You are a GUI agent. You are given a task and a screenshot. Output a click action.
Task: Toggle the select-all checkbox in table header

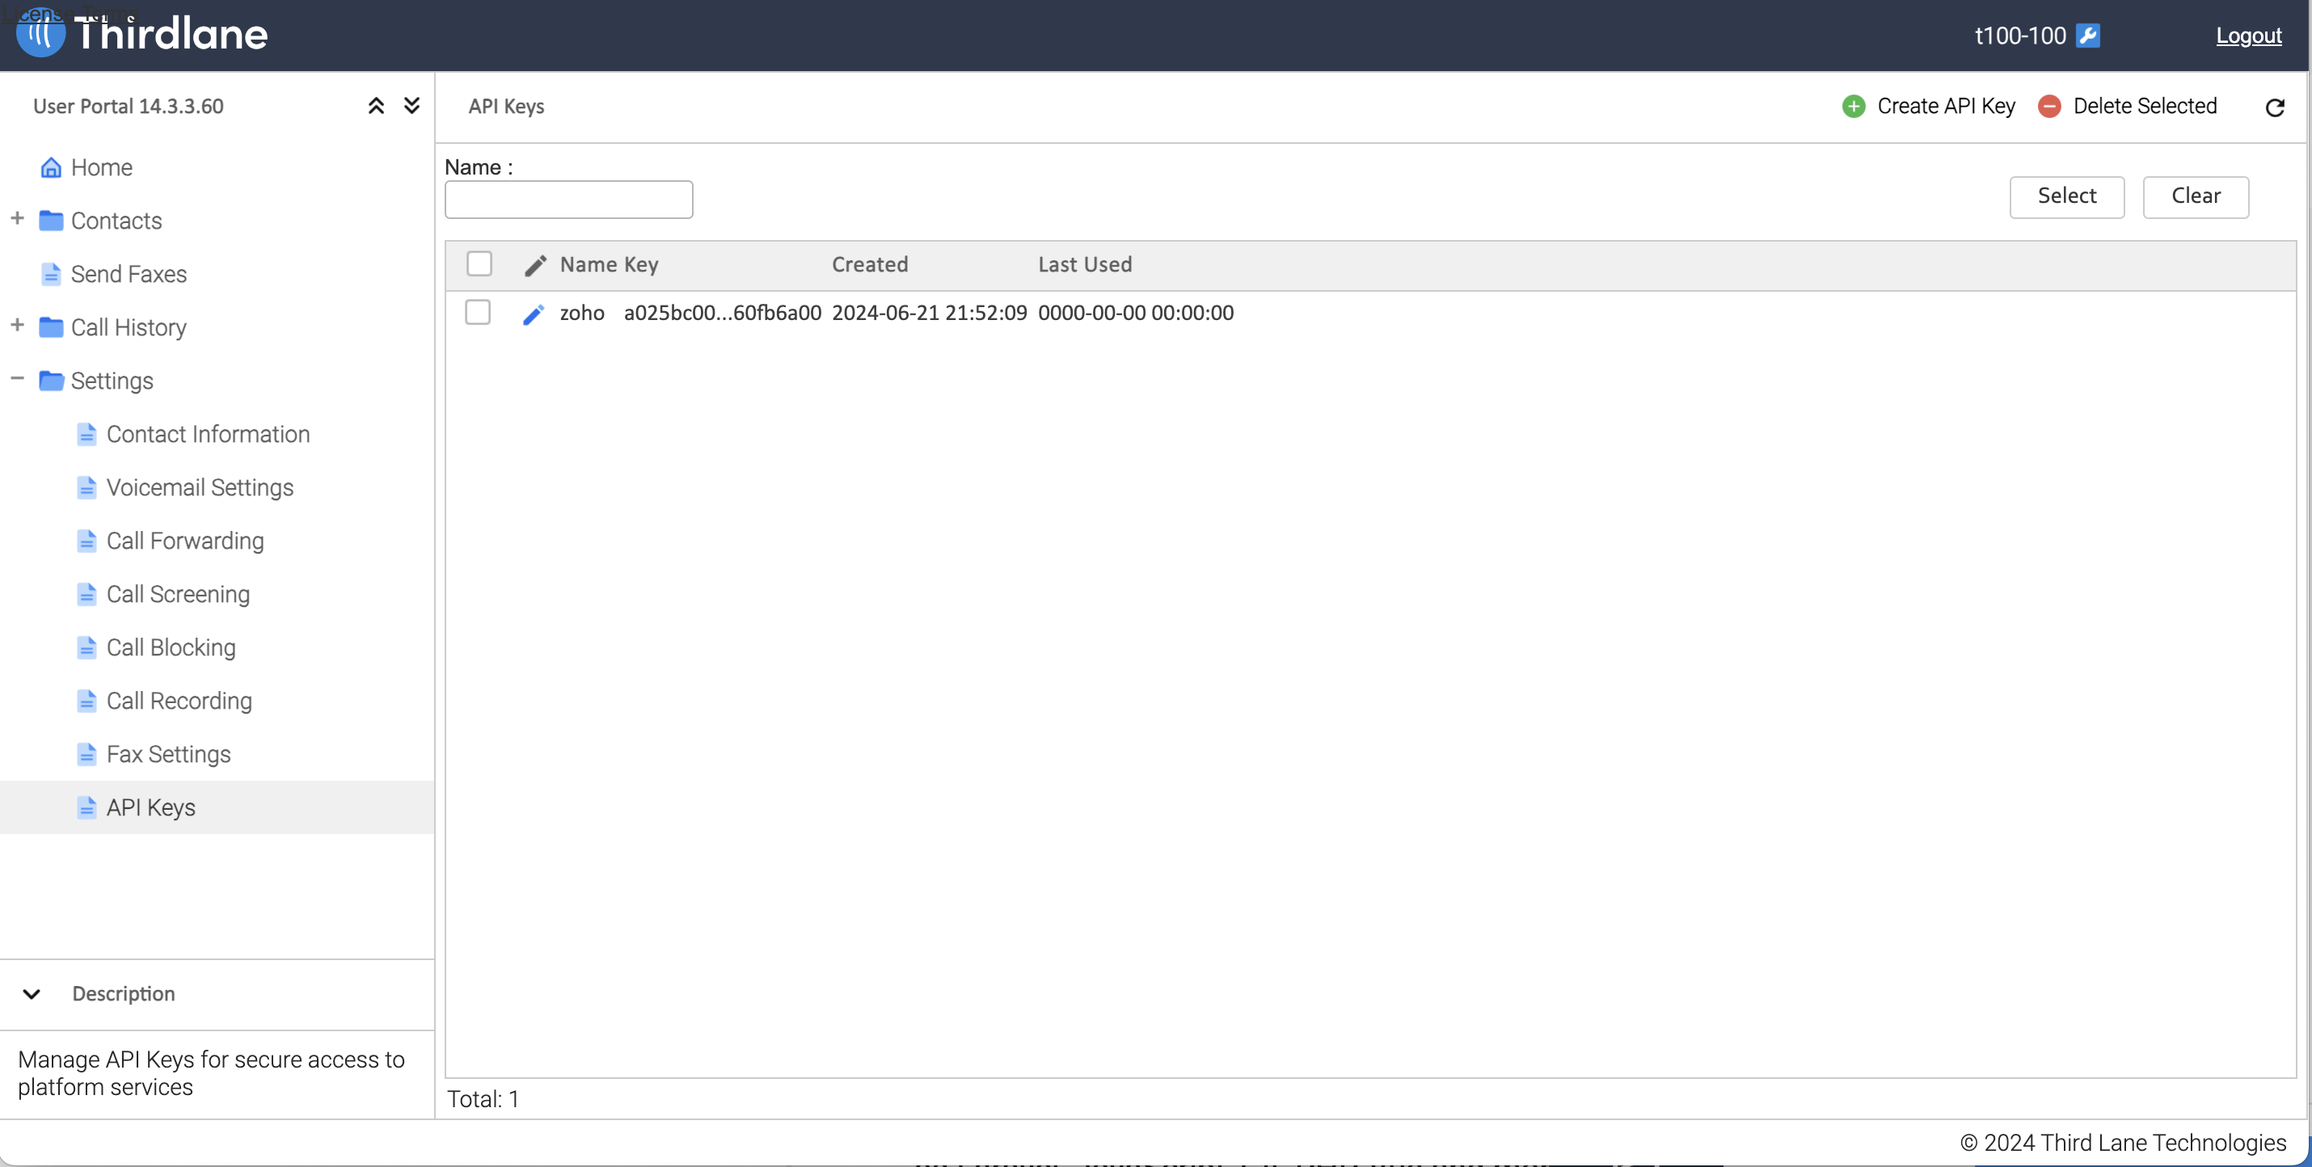coord(479,263)
